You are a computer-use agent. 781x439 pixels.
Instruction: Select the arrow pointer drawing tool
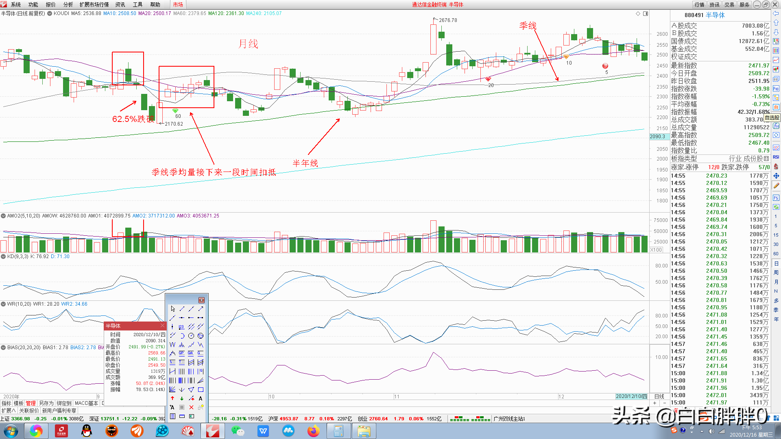coord(173,309)
